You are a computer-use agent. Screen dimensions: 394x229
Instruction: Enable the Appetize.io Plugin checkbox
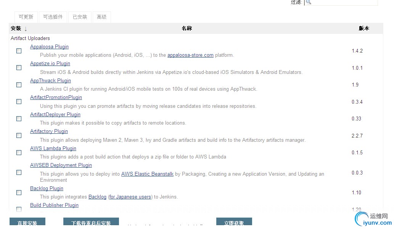[19, 68]
